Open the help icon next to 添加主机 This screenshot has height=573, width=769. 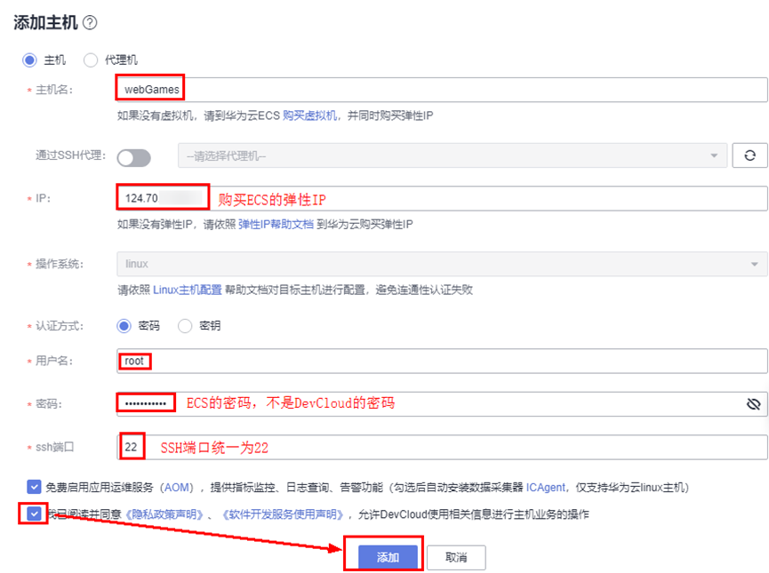pyautogui.click(x=90, y=22)
